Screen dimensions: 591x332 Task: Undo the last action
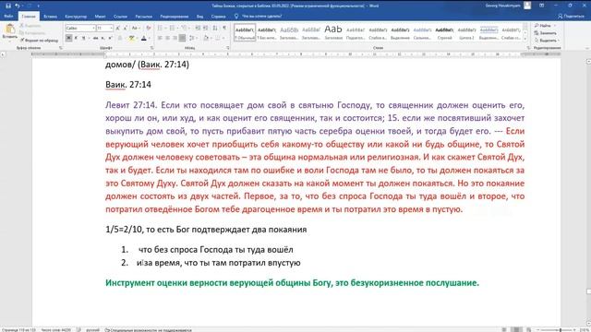pyautogui.click(x=17, y=6)
